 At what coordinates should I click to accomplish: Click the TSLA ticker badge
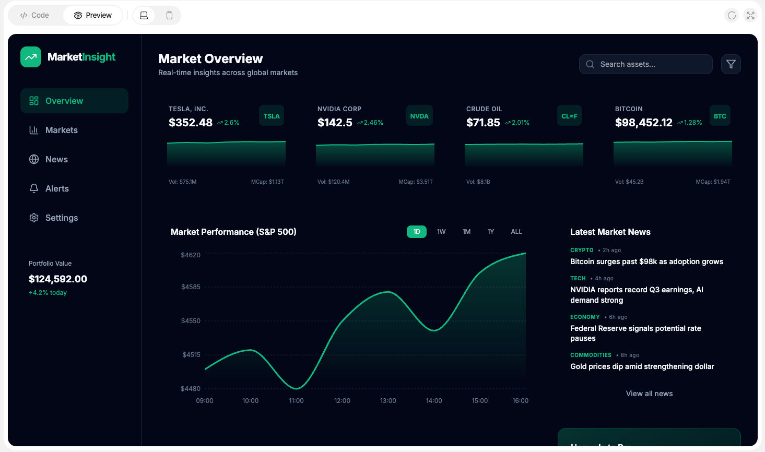(272, 116)
